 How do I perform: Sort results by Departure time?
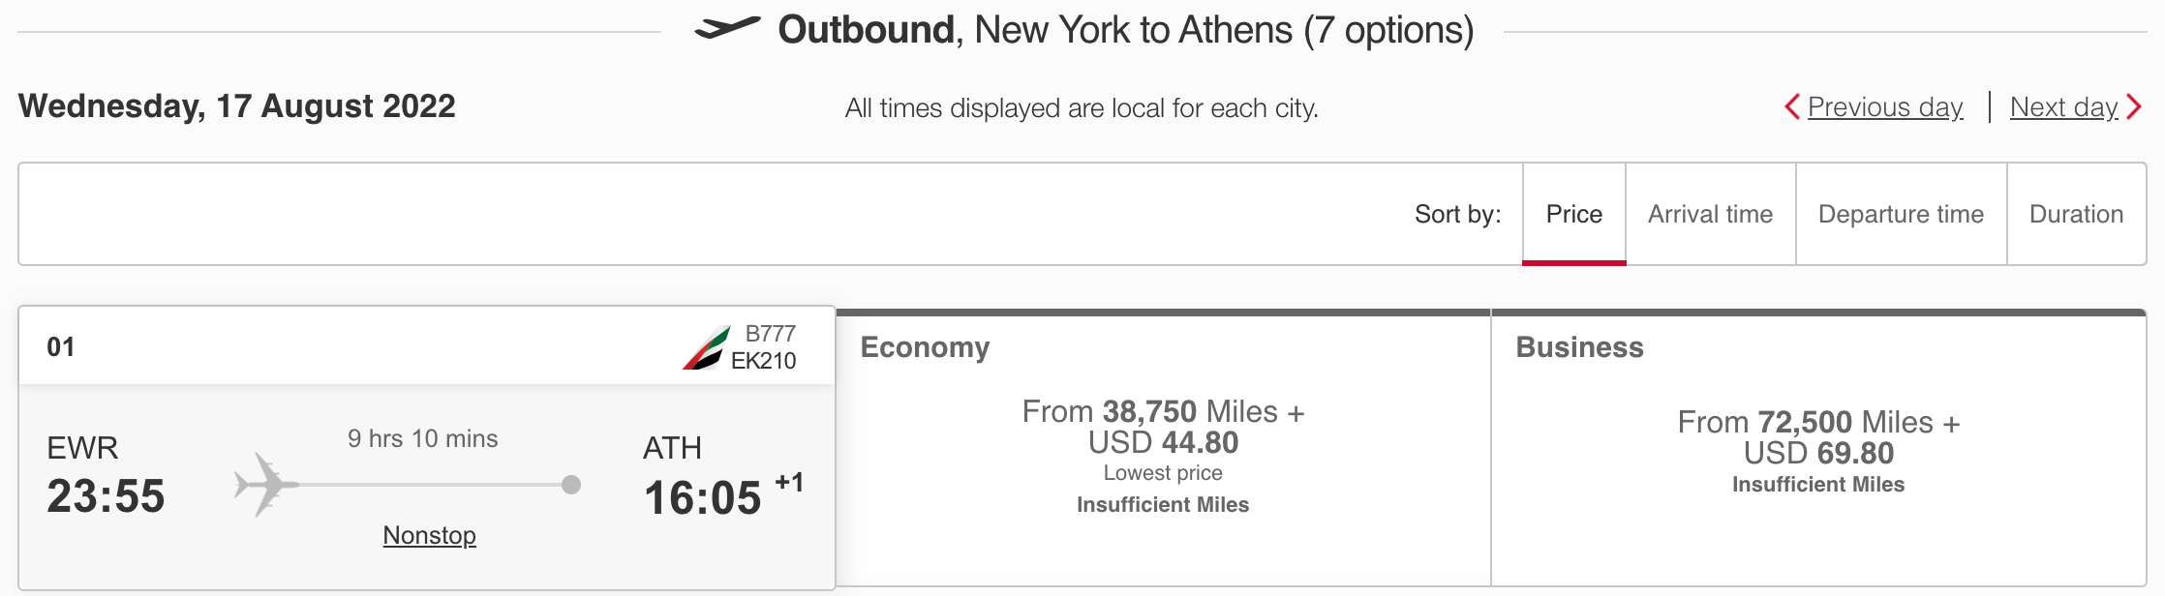click(1901, 214)
